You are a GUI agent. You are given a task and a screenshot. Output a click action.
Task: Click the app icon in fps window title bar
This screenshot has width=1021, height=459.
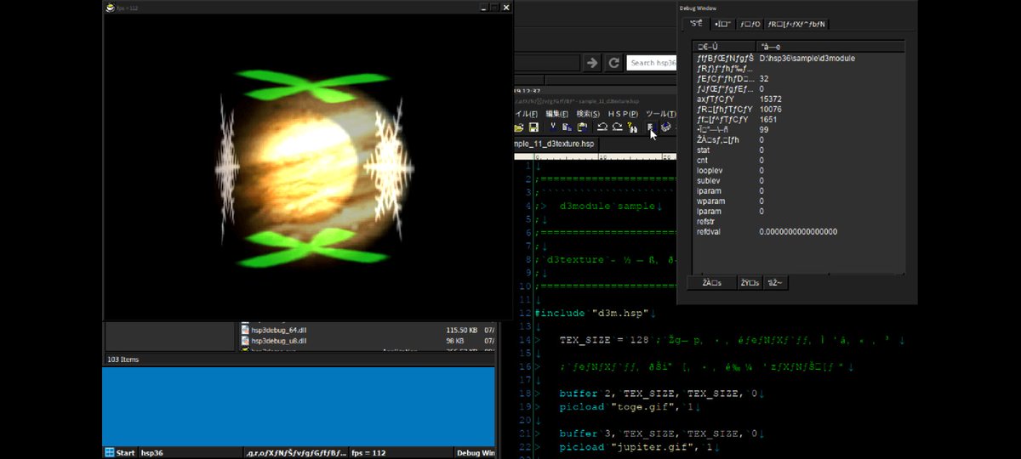(111, 7)
